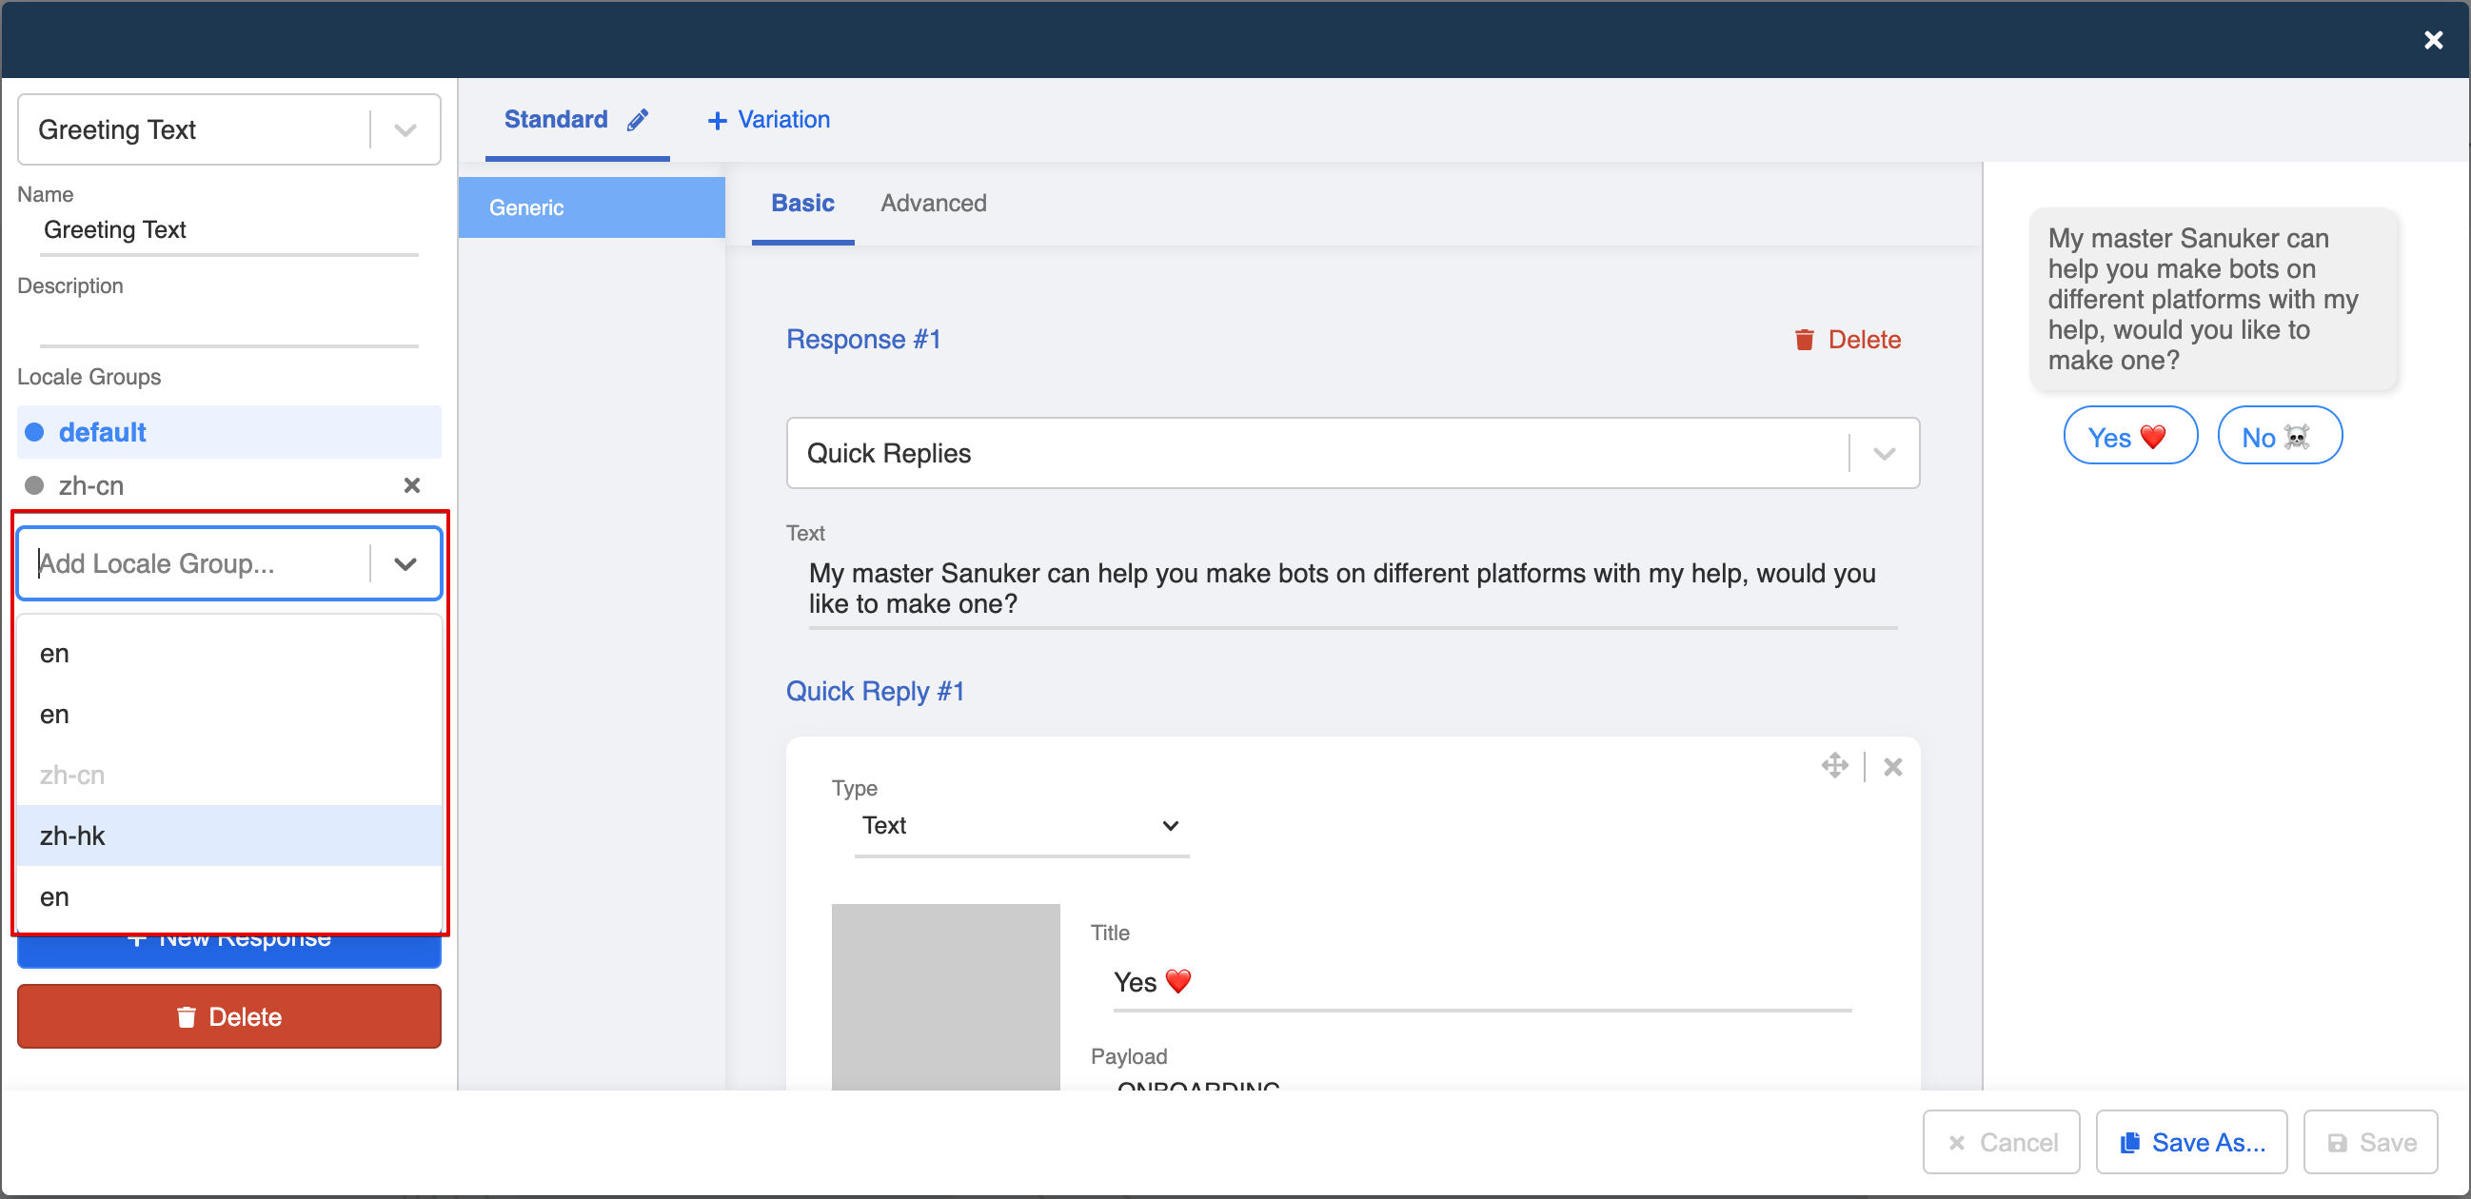Click the Cancel button
This screenshot has height=1199, width=2471.
(2001, 1144)
